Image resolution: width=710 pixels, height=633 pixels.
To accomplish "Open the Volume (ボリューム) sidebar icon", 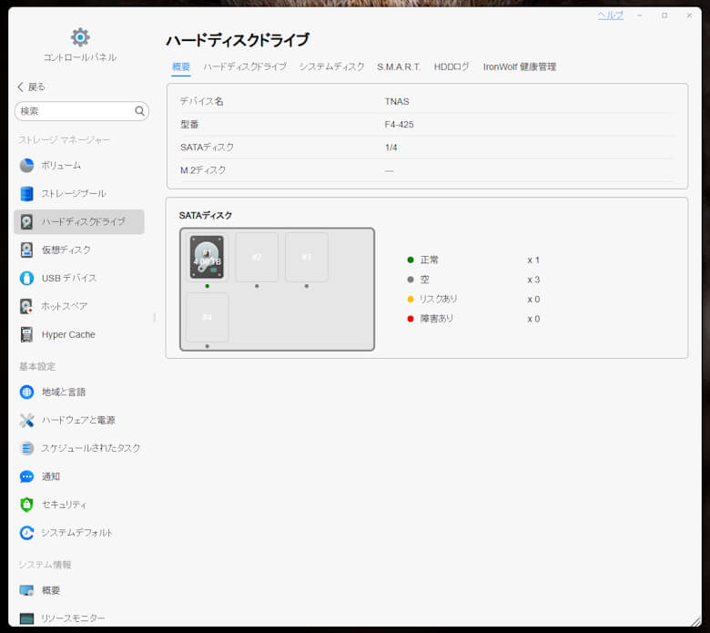I will coord(26,166).
